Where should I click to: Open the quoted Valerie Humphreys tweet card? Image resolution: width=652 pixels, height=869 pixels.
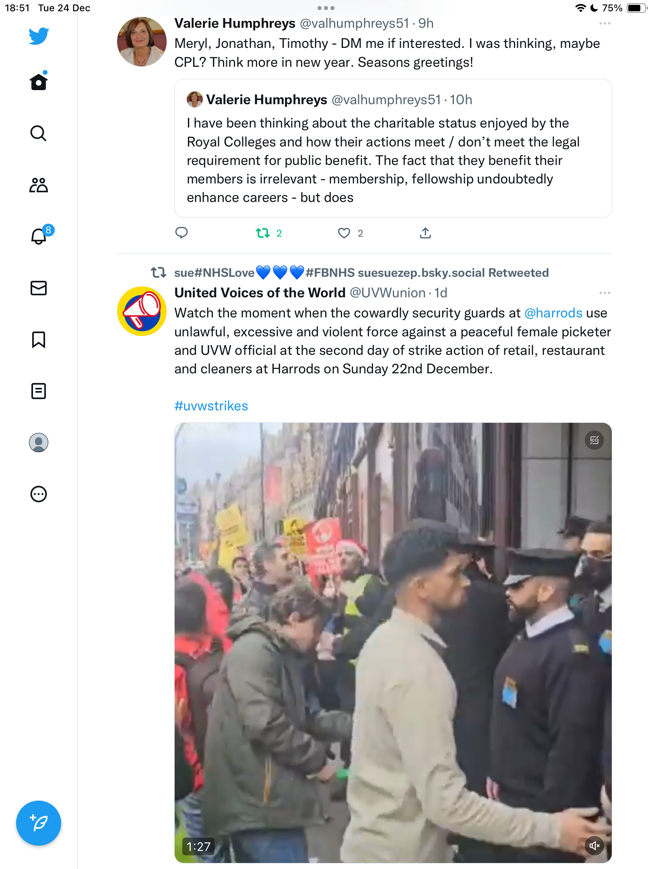click(393, 148)
